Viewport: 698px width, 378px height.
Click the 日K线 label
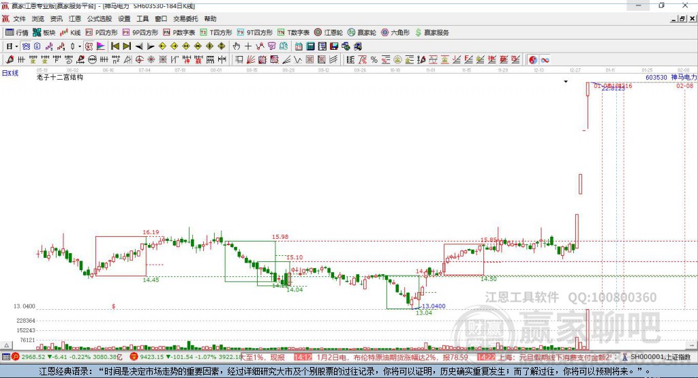tap(10, 73)
